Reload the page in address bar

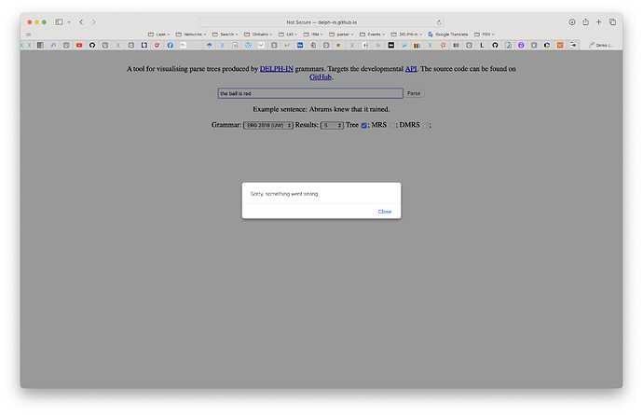tap(439, 22)
